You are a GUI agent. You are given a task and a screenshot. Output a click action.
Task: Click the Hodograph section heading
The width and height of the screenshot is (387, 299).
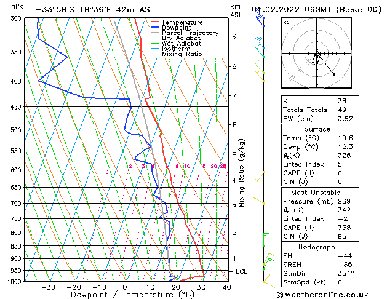(x=317, y=247)
